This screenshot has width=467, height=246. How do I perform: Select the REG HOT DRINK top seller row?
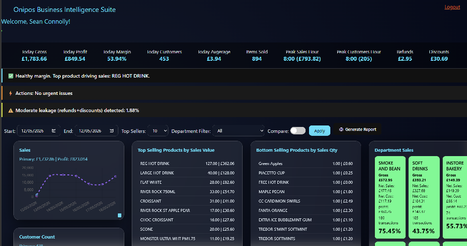(x=187, y=164)
